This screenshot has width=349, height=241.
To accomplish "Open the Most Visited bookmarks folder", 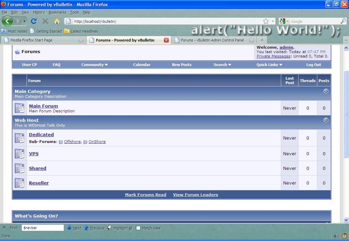I will 14,31.
